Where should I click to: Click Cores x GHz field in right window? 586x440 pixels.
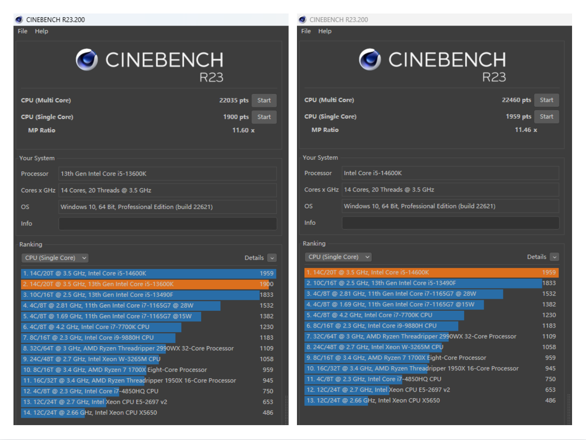pyautogui.click(x=451, y=190)
